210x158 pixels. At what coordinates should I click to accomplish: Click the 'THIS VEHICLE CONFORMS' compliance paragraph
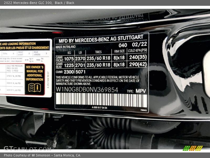point(97,81)
